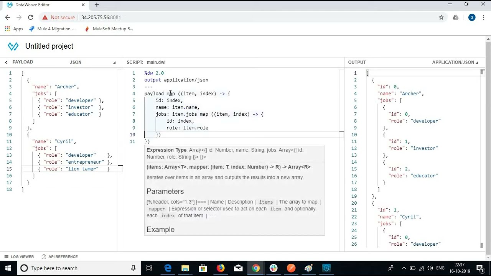Click payload line '"name": "Cyril",'
The width and height of the screenshot is (491, 276).
coord(54,141)
